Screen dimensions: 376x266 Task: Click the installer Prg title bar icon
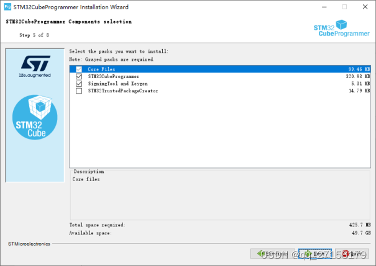tap(7, 7)
